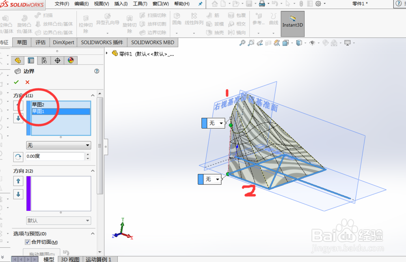Open ConfigurationManager tab icon
The width and height of the screenshot is (406, 262).
pyautogui.click(x=44, y=60)
